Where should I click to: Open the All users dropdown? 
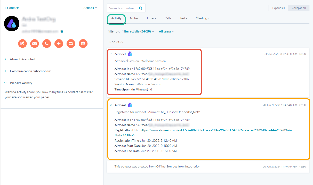(x=166, y=31)
